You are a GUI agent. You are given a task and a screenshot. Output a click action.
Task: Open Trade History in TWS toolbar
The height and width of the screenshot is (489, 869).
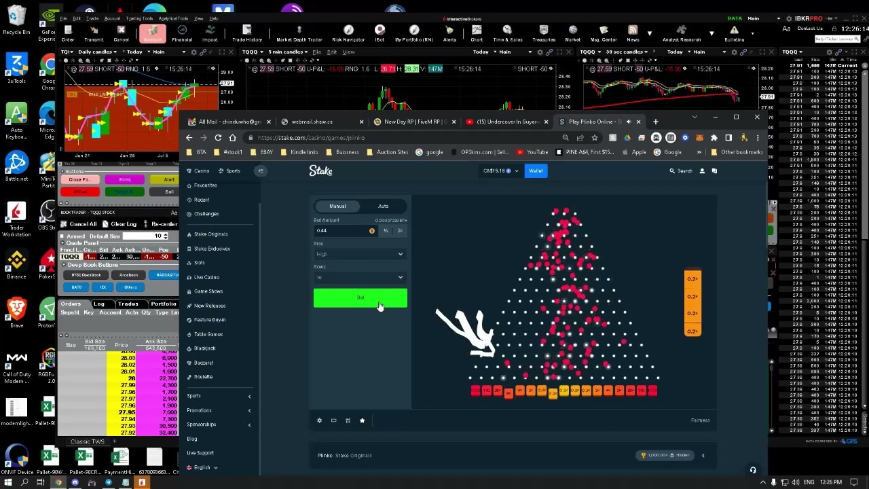247,33
